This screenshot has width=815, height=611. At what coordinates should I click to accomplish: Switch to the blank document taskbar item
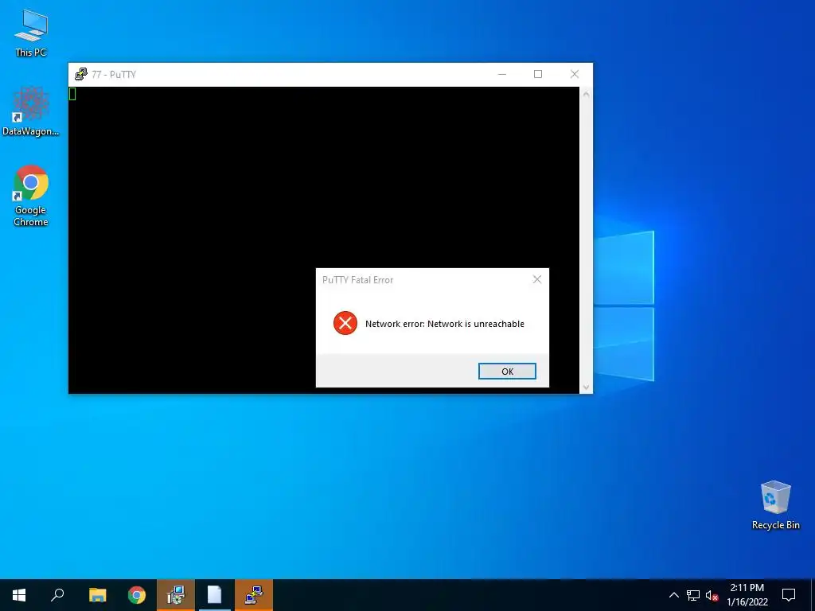(x=215, y=595)
